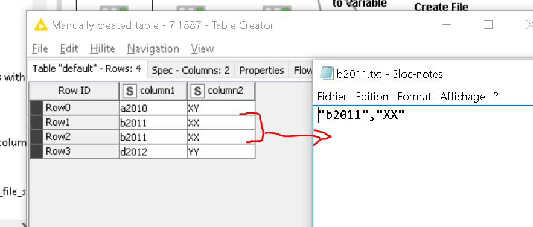Switch to Spec - Columns: 2 tab
Image resolution: width=533 pixels, height=227 pixels.
[x=191, y=71]
